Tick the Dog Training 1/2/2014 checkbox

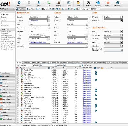click(x=18, y=74)
